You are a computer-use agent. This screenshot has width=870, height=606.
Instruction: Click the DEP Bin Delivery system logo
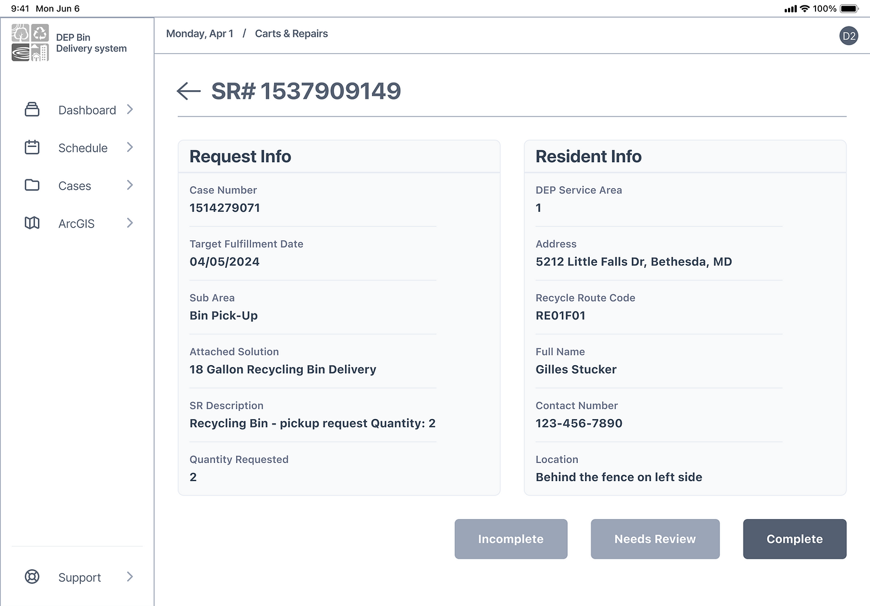tap(30, 42)
